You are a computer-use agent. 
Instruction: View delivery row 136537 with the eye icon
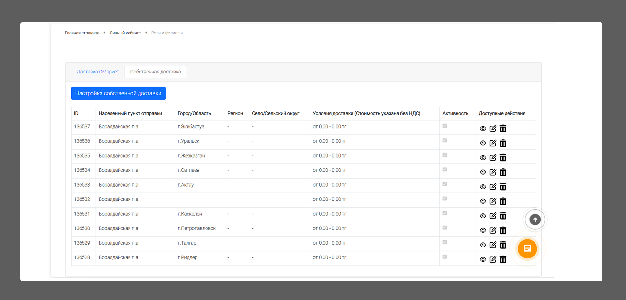483,129
